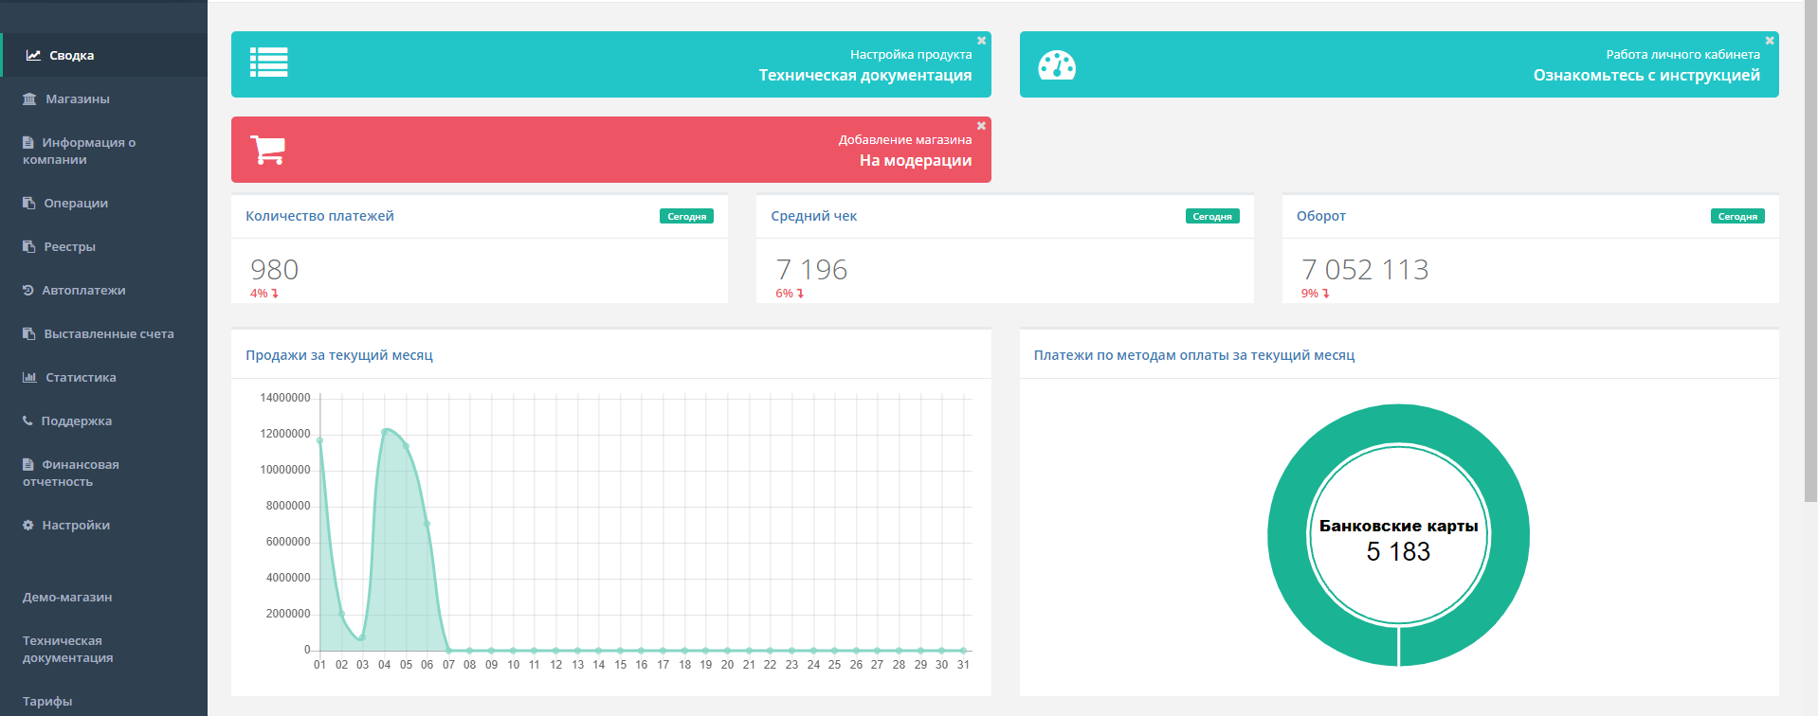Go to Информация о компании
Viewport: 1818px width, 716px height.
[x=103, y=151]
